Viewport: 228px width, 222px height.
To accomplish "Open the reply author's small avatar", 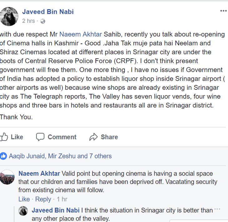I will [23, 211].
